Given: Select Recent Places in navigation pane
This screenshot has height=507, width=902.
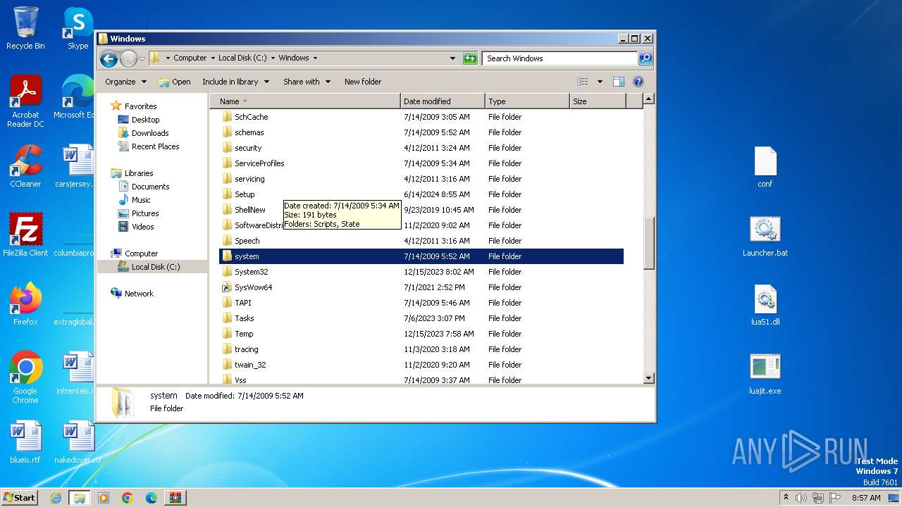Looking at the screenshot, I should (x=155, y=146).
